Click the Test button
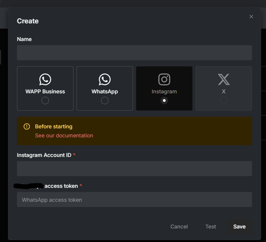Image resolution: width=266 pixels, height=242 pixels. 211,227
